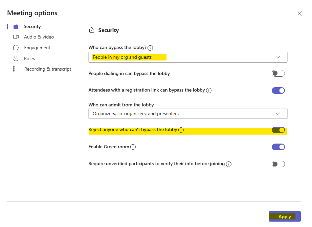Toggle require unverified participants verification
Viewport: 312px width, 227px height.
tap(278, 164)
